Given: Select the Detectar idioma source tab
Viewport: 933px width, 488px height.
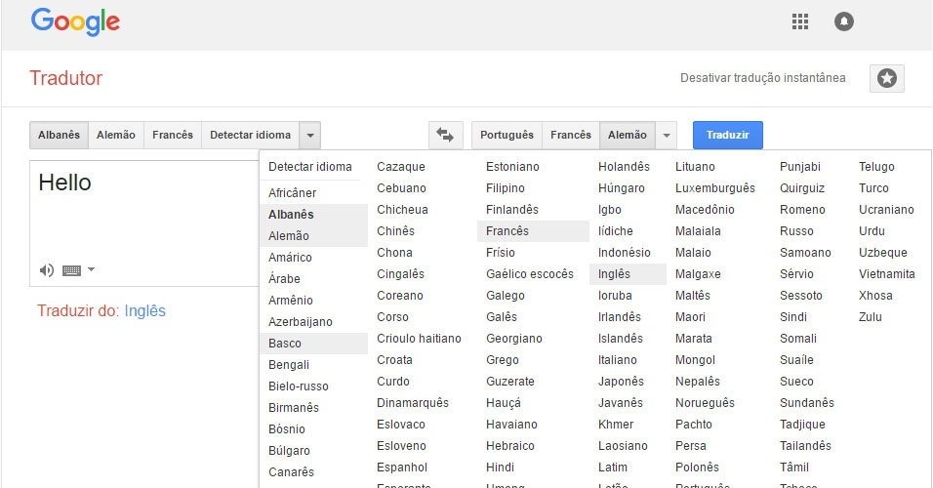Looking at the screenshot, I should pyautogui.click(x=251, y=135).
